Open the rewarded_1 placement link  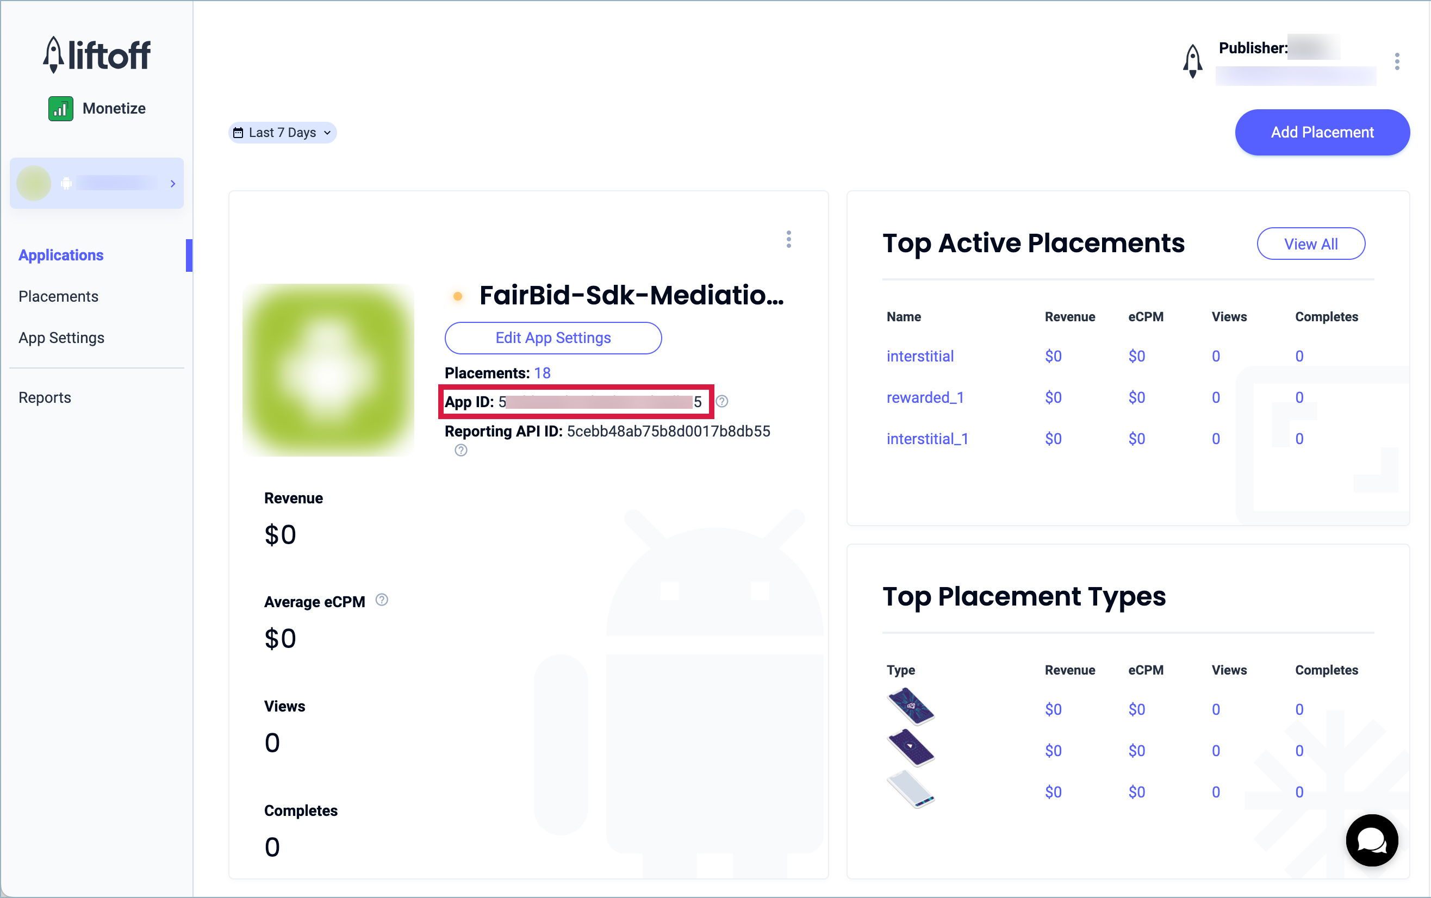925,398
